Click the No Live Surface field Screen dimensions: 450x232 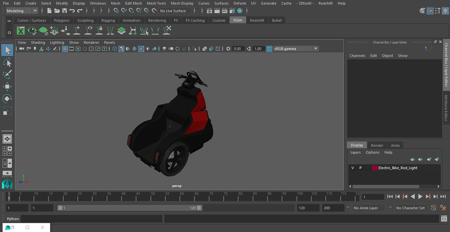[175, 11]
